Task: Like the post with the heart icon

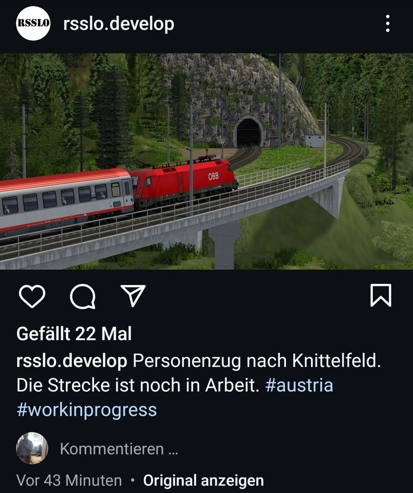Action: [x=32, y=296]
